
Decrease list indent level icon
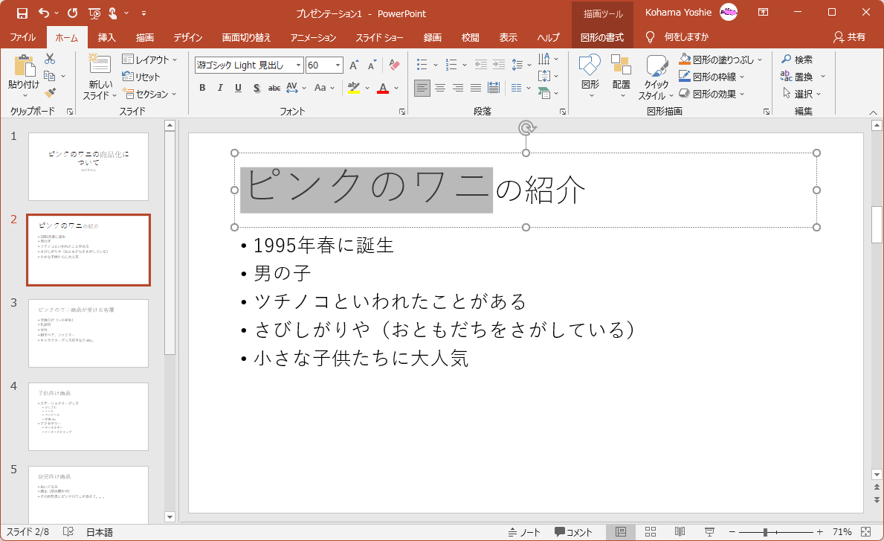[481, 65]
